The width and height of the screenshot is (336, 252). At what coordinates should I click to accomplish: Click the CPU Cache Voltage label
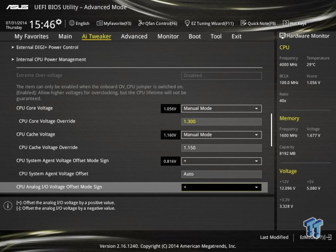[x=36, y=134]
